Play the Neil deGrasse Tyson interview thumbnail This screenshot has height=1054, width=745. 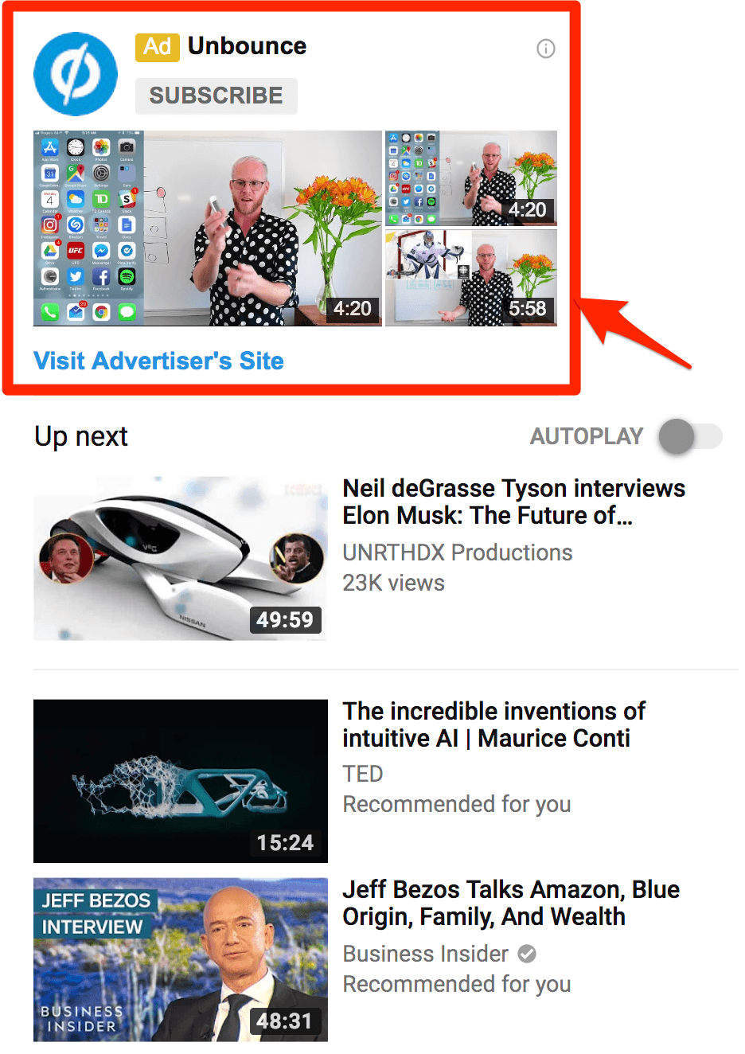pyautogui.click(x=180, y=558)
